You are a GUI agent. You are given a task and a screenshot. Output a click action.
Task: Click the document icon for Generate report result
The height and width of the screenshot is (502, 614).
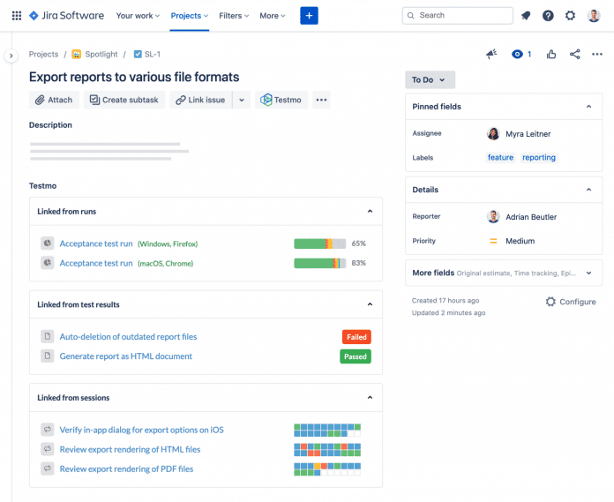48,356
